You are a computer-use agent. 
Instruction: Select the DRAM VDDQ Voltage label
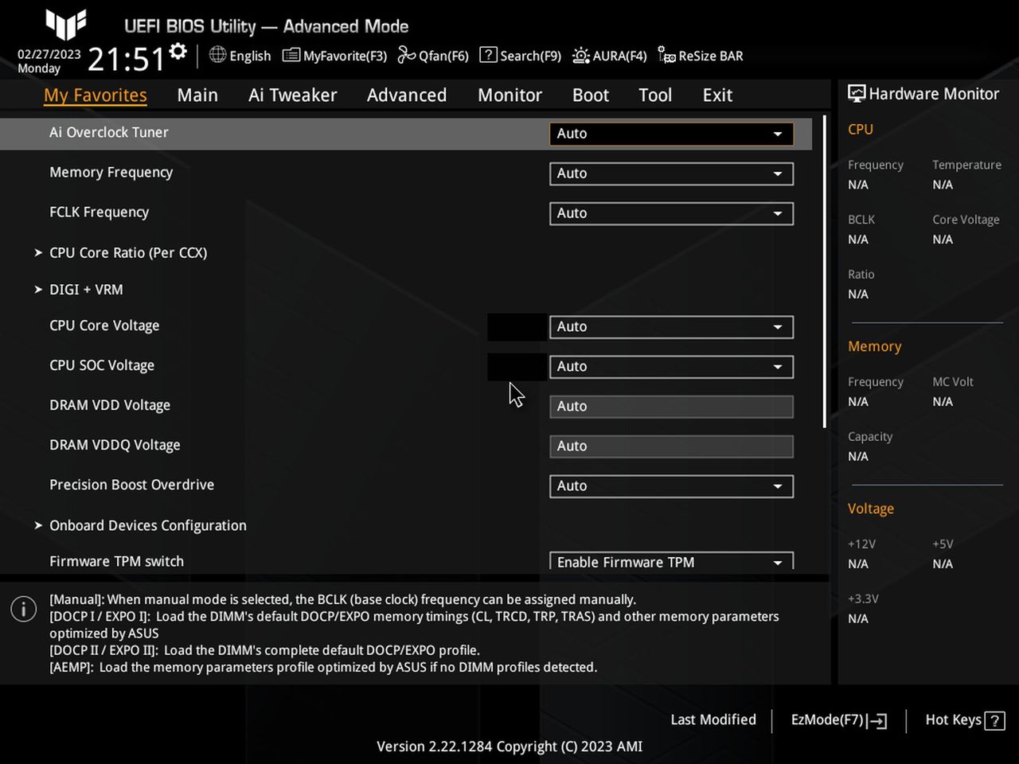115,445
